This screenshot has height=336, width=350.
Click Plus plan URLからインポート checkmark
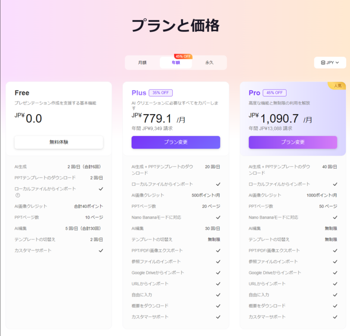[x=218, y=284]
